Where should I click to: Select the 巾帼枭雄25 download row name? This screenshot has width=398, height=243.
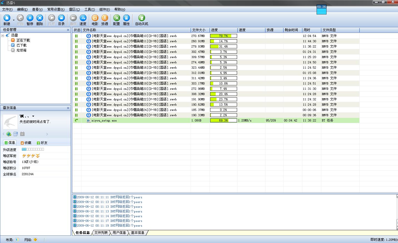click(134, 115)
